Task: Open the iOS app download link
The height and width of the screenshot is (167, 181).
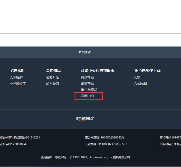Action: click(137, 77)
